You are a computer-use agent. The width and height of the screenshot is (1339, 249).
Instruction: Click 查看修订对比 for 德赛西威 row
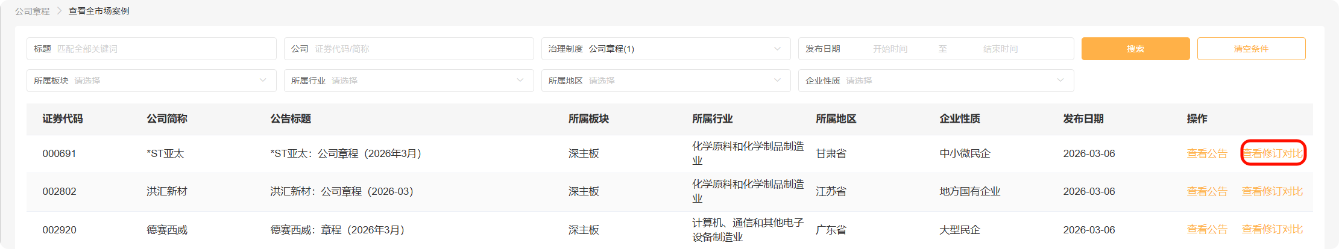click(1272, 229)
